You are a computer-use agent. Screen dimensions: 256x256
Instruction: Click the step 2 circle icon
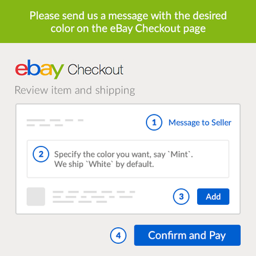pyautogui.click(x=41, y=154)
